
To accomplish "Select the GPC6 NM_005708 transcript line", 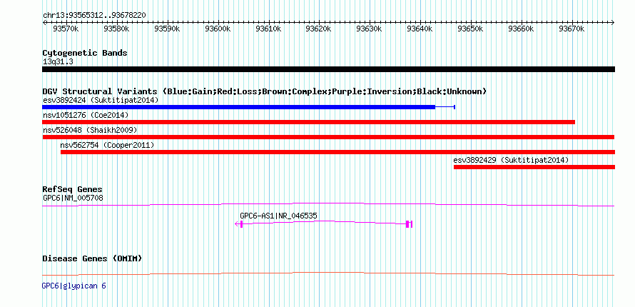I will click(x=328, y=204).
